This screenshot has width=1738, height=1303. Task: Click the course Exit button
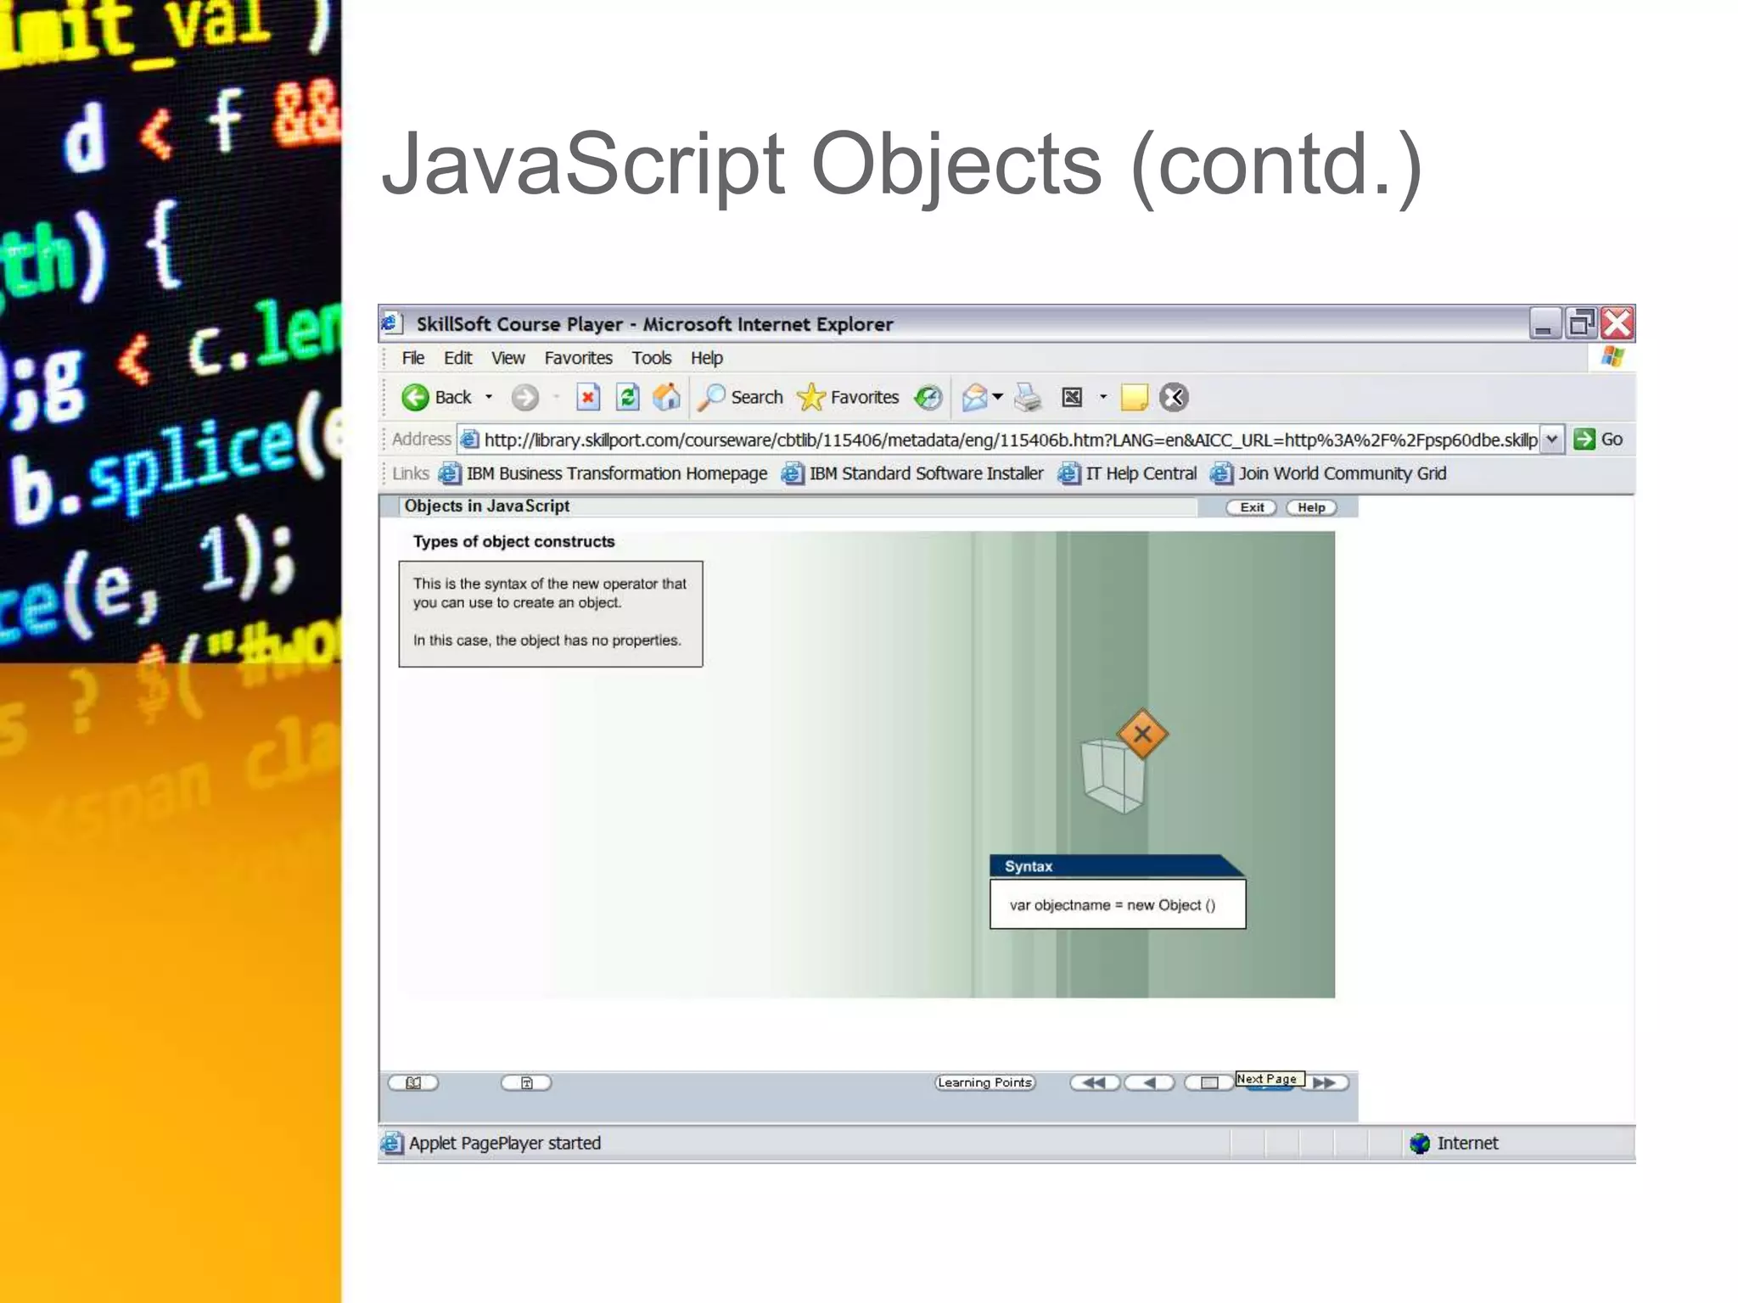[x=1252, y=507]
